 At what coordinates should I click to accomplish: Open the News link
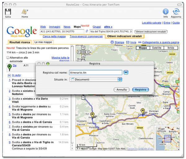pyautogui.click(x=67, y=27)
